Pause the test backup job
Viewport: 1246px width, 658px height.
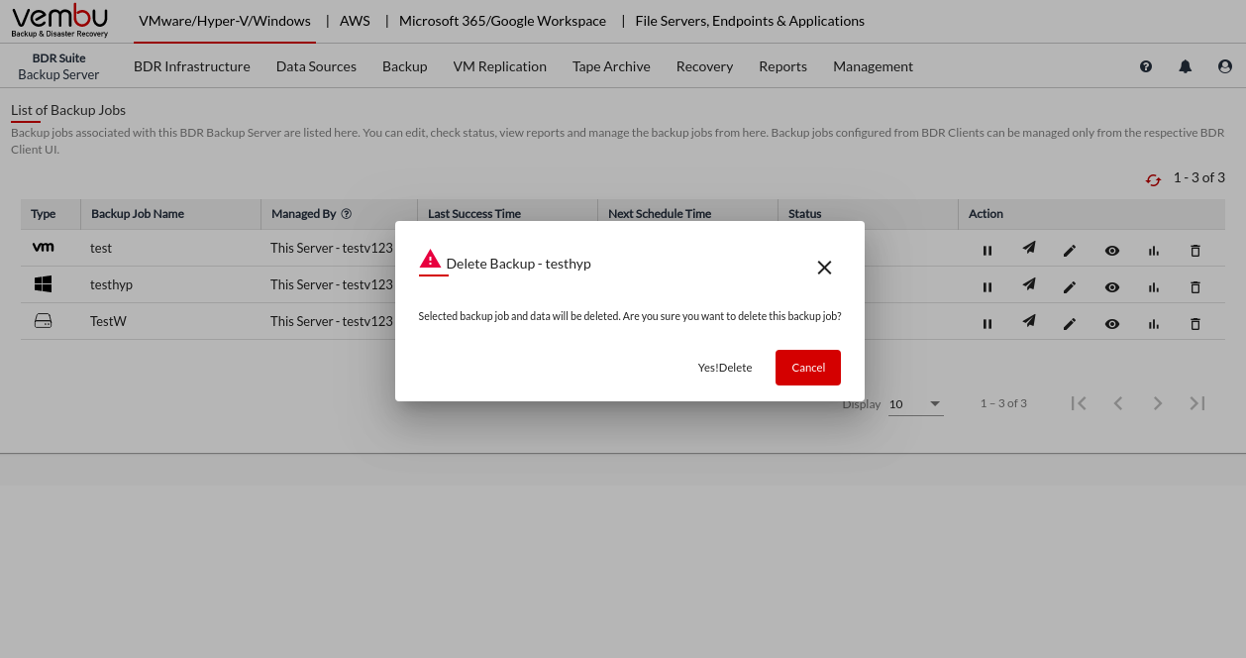[987, 251]
